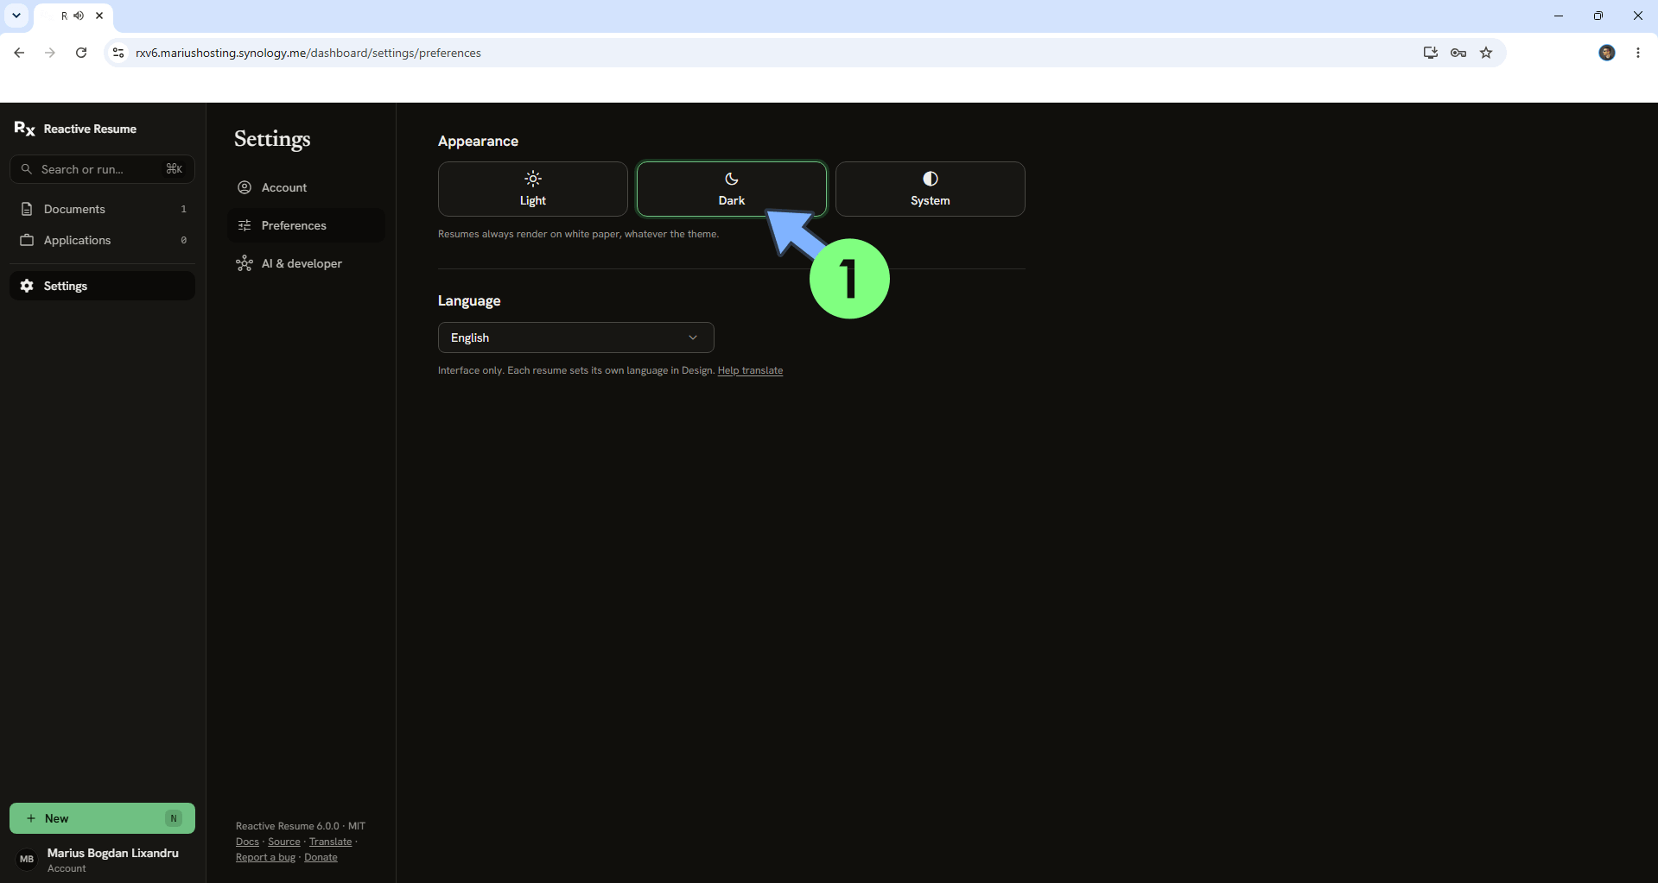This screenshot has height=883, width=1658.
Task: Mute the tab via speaker icon
Action: click(x=79, y=16)
